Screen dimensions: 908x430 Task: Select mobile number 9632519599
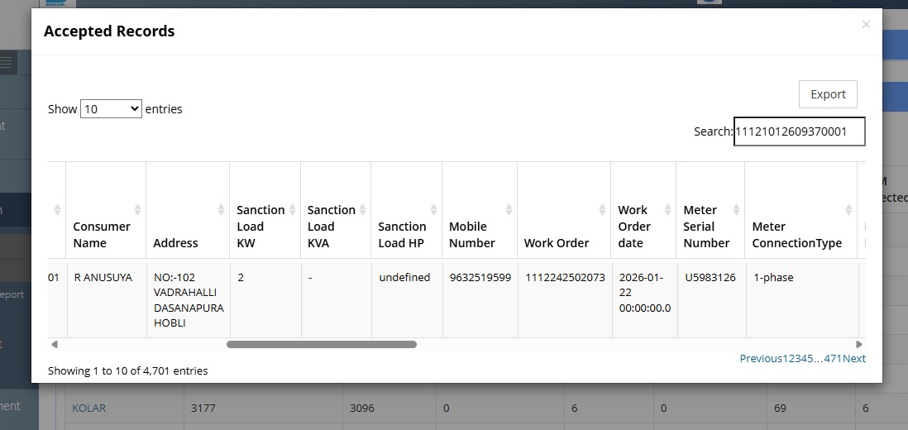(480, 277)
